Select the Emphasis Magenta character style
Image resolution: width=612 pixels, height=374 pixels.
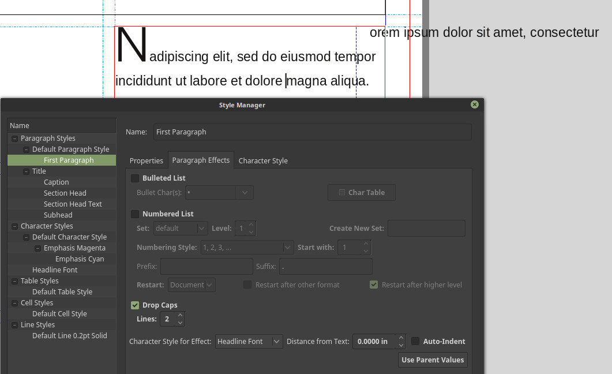(74, 248)
